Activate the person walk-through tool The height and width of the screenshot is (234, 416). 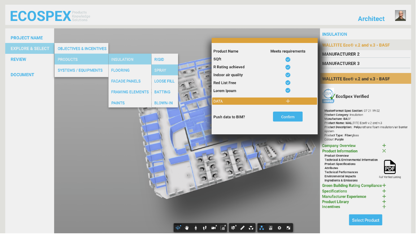(x=196, y=227)
